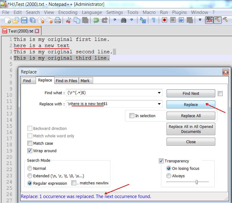Click the Close All documents icon
The width and height of the screenshot is (232, 203).
(x=49, y=20)
